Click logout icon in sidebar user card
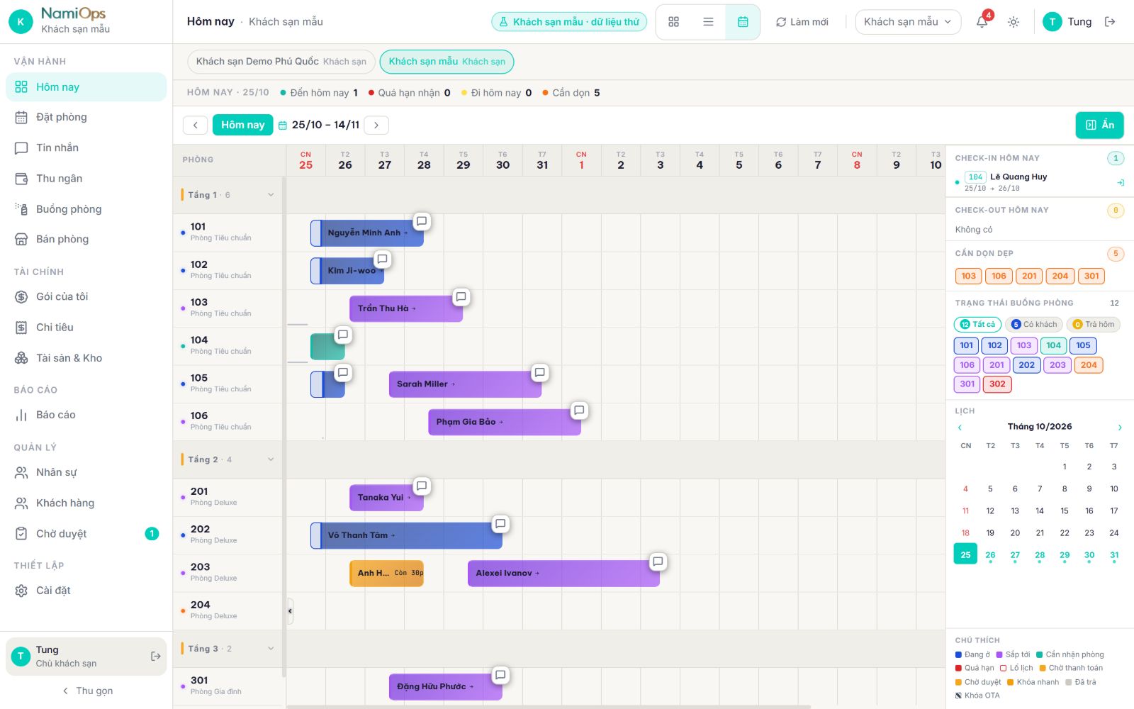Screen dimensions: 1134x709 (x=156, y=657)
